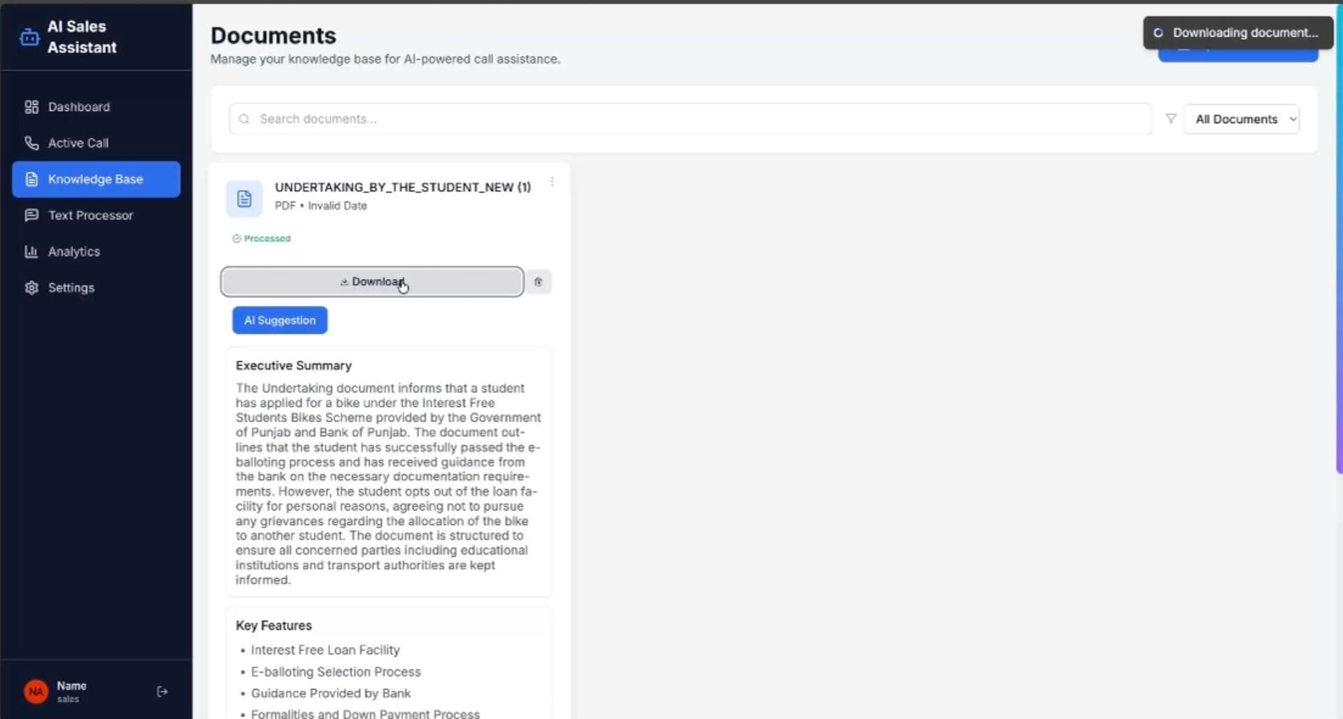Image resolution: width=1343 pixels, height=719 pixels.
Task: Click the Search documents input field
Action: [x=490, y=119]
